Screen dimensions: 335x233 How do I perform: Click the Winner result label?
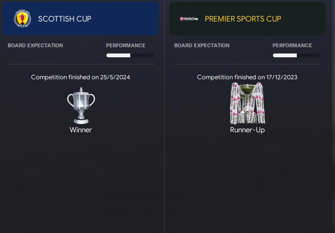click(x=81, y=130)
